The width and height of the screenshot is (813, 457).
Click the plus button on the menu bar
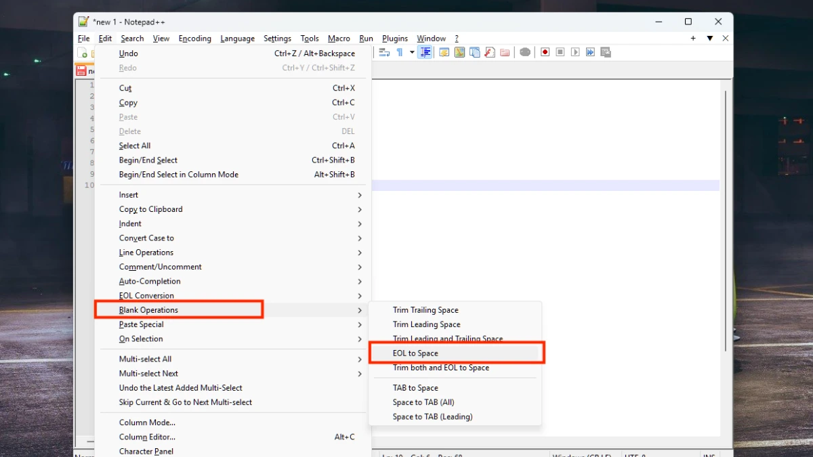coord(693,39)
